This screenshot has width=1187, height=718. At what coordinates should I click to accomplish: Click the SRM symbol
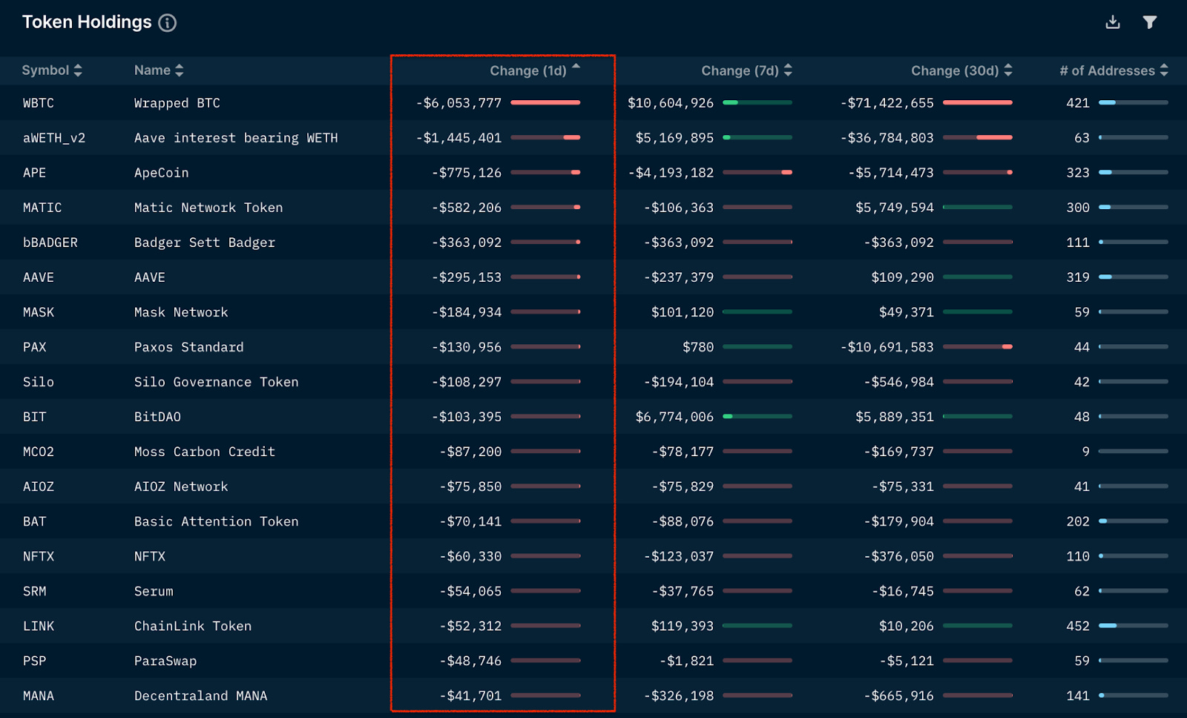click(34, 591)
